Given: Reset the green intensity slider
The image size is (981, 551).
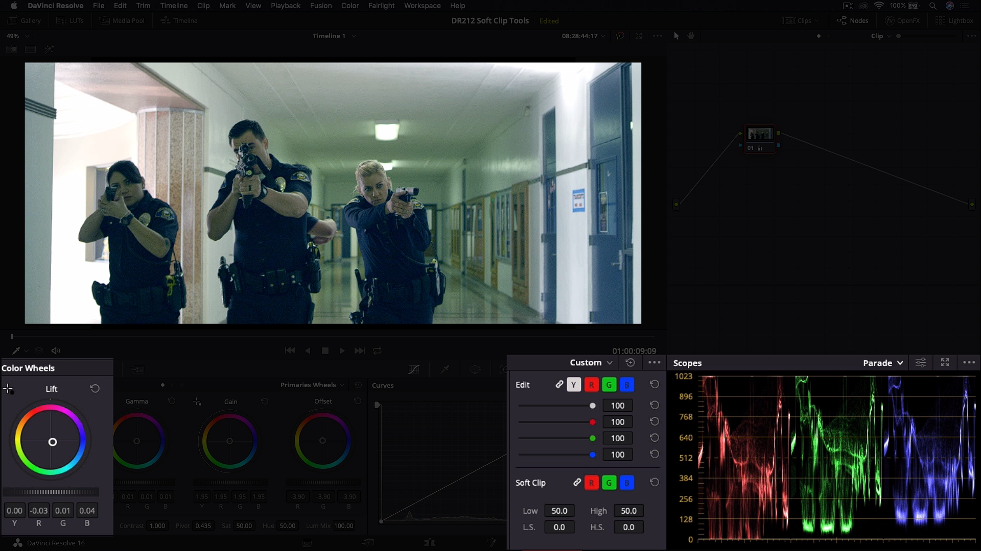Looking at the screenshot, I should point(654,438).
